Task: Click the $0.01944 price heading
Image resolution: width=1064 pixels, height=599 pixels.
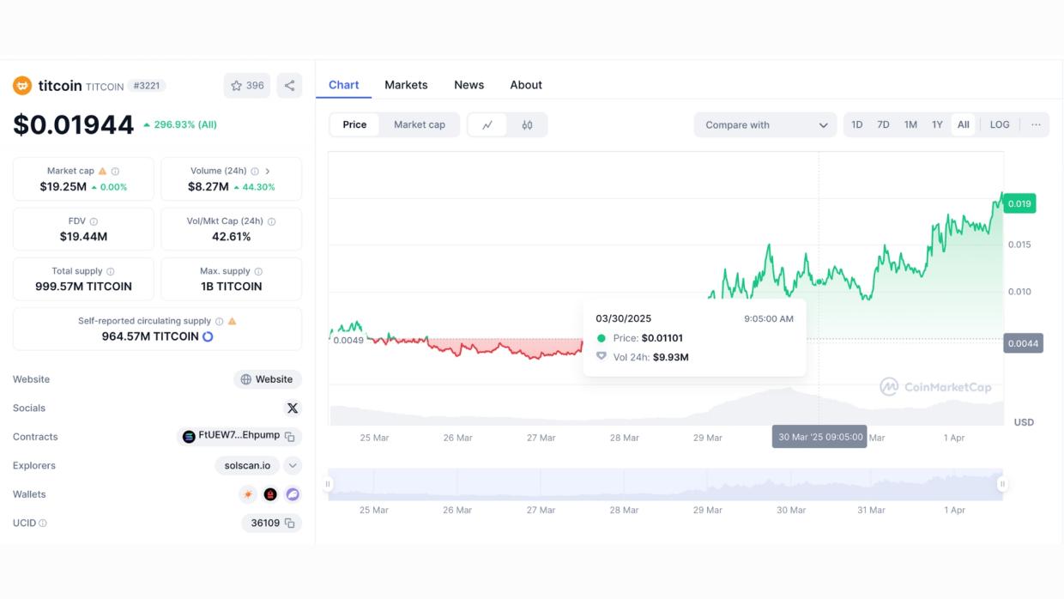Action: [74, 125]
